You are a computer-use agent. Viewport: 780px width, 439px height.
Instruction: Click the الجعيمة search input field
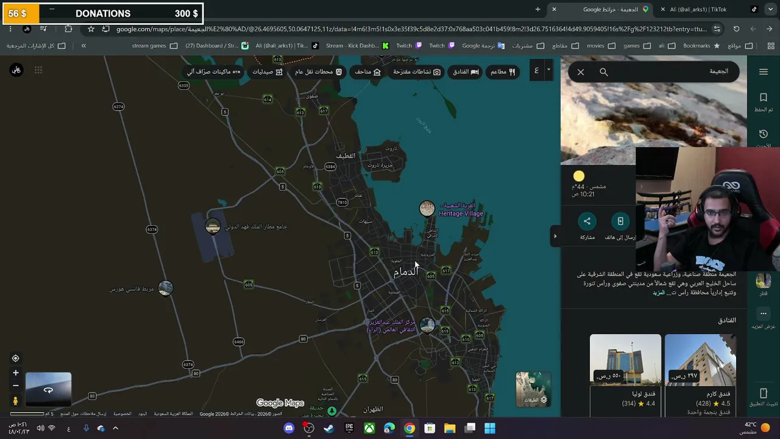tap(670, 71)
